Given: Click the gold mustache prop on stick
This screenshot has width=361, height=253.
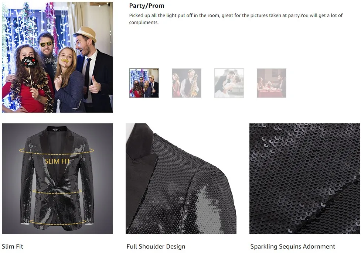Looking at the screenshot, I should (65, 60).
